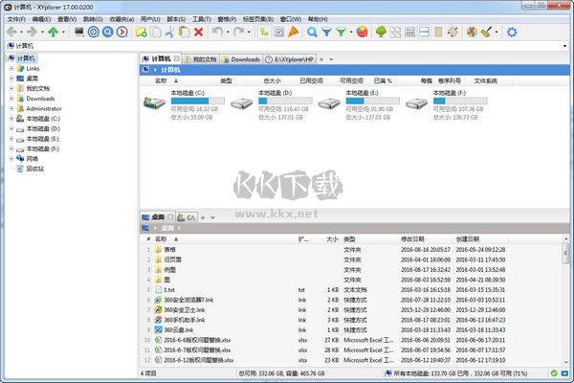Click the circular orange arrow icon
The width and height of the screenshot is (574, 383).
121,33
